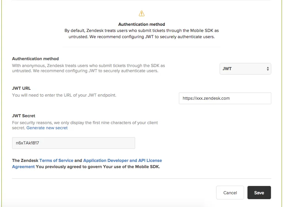Click the Generate new secret link
This screenshot has width=283, height=207.
[x=47, y=128]
